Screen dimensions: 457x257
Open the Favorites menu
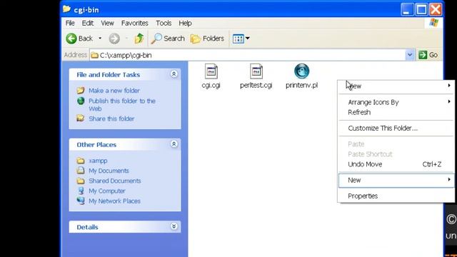135,23
